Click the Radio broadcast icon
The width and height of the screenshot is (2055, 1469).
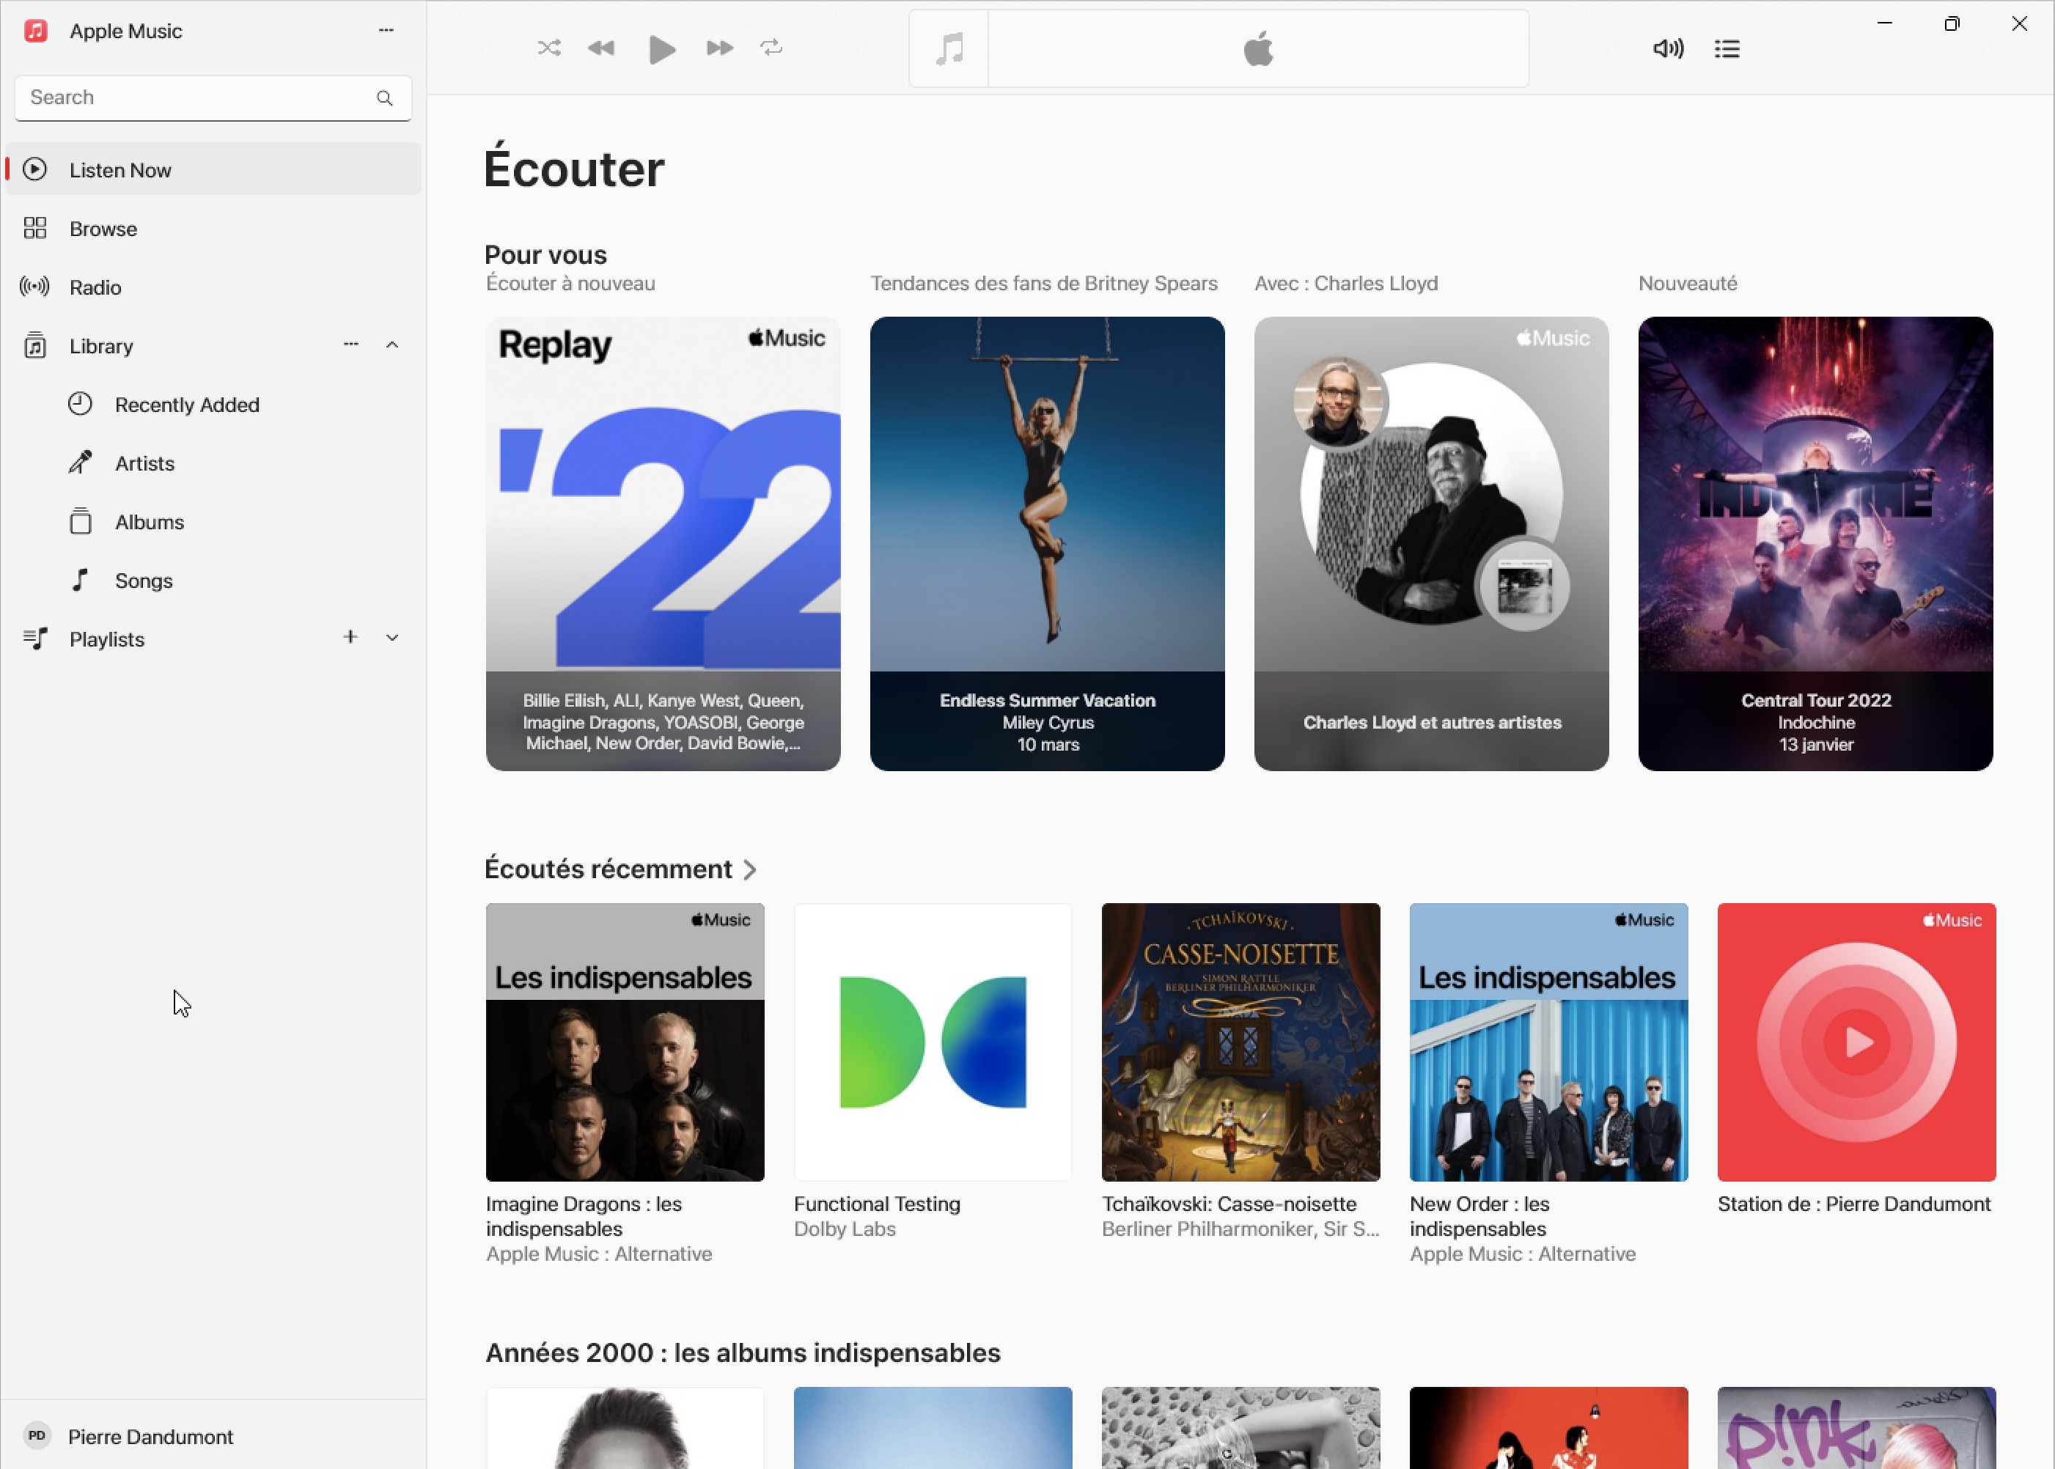pos(34,287)
